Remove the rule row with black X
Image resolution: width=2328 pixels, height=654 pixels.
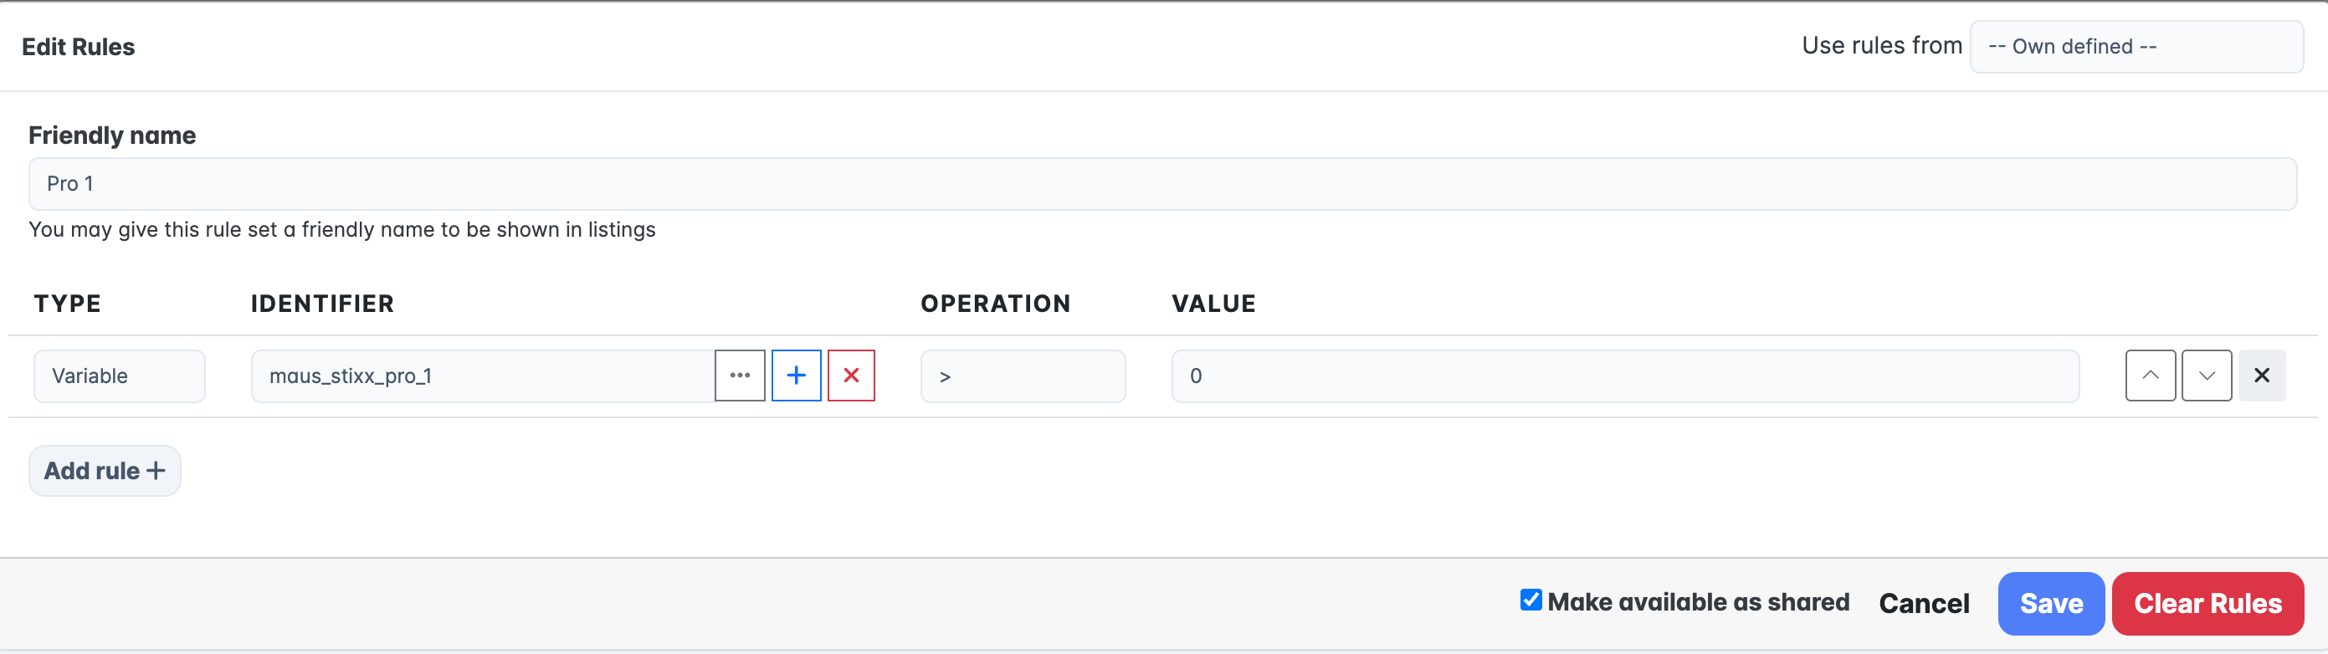[x=2261, y=376]
